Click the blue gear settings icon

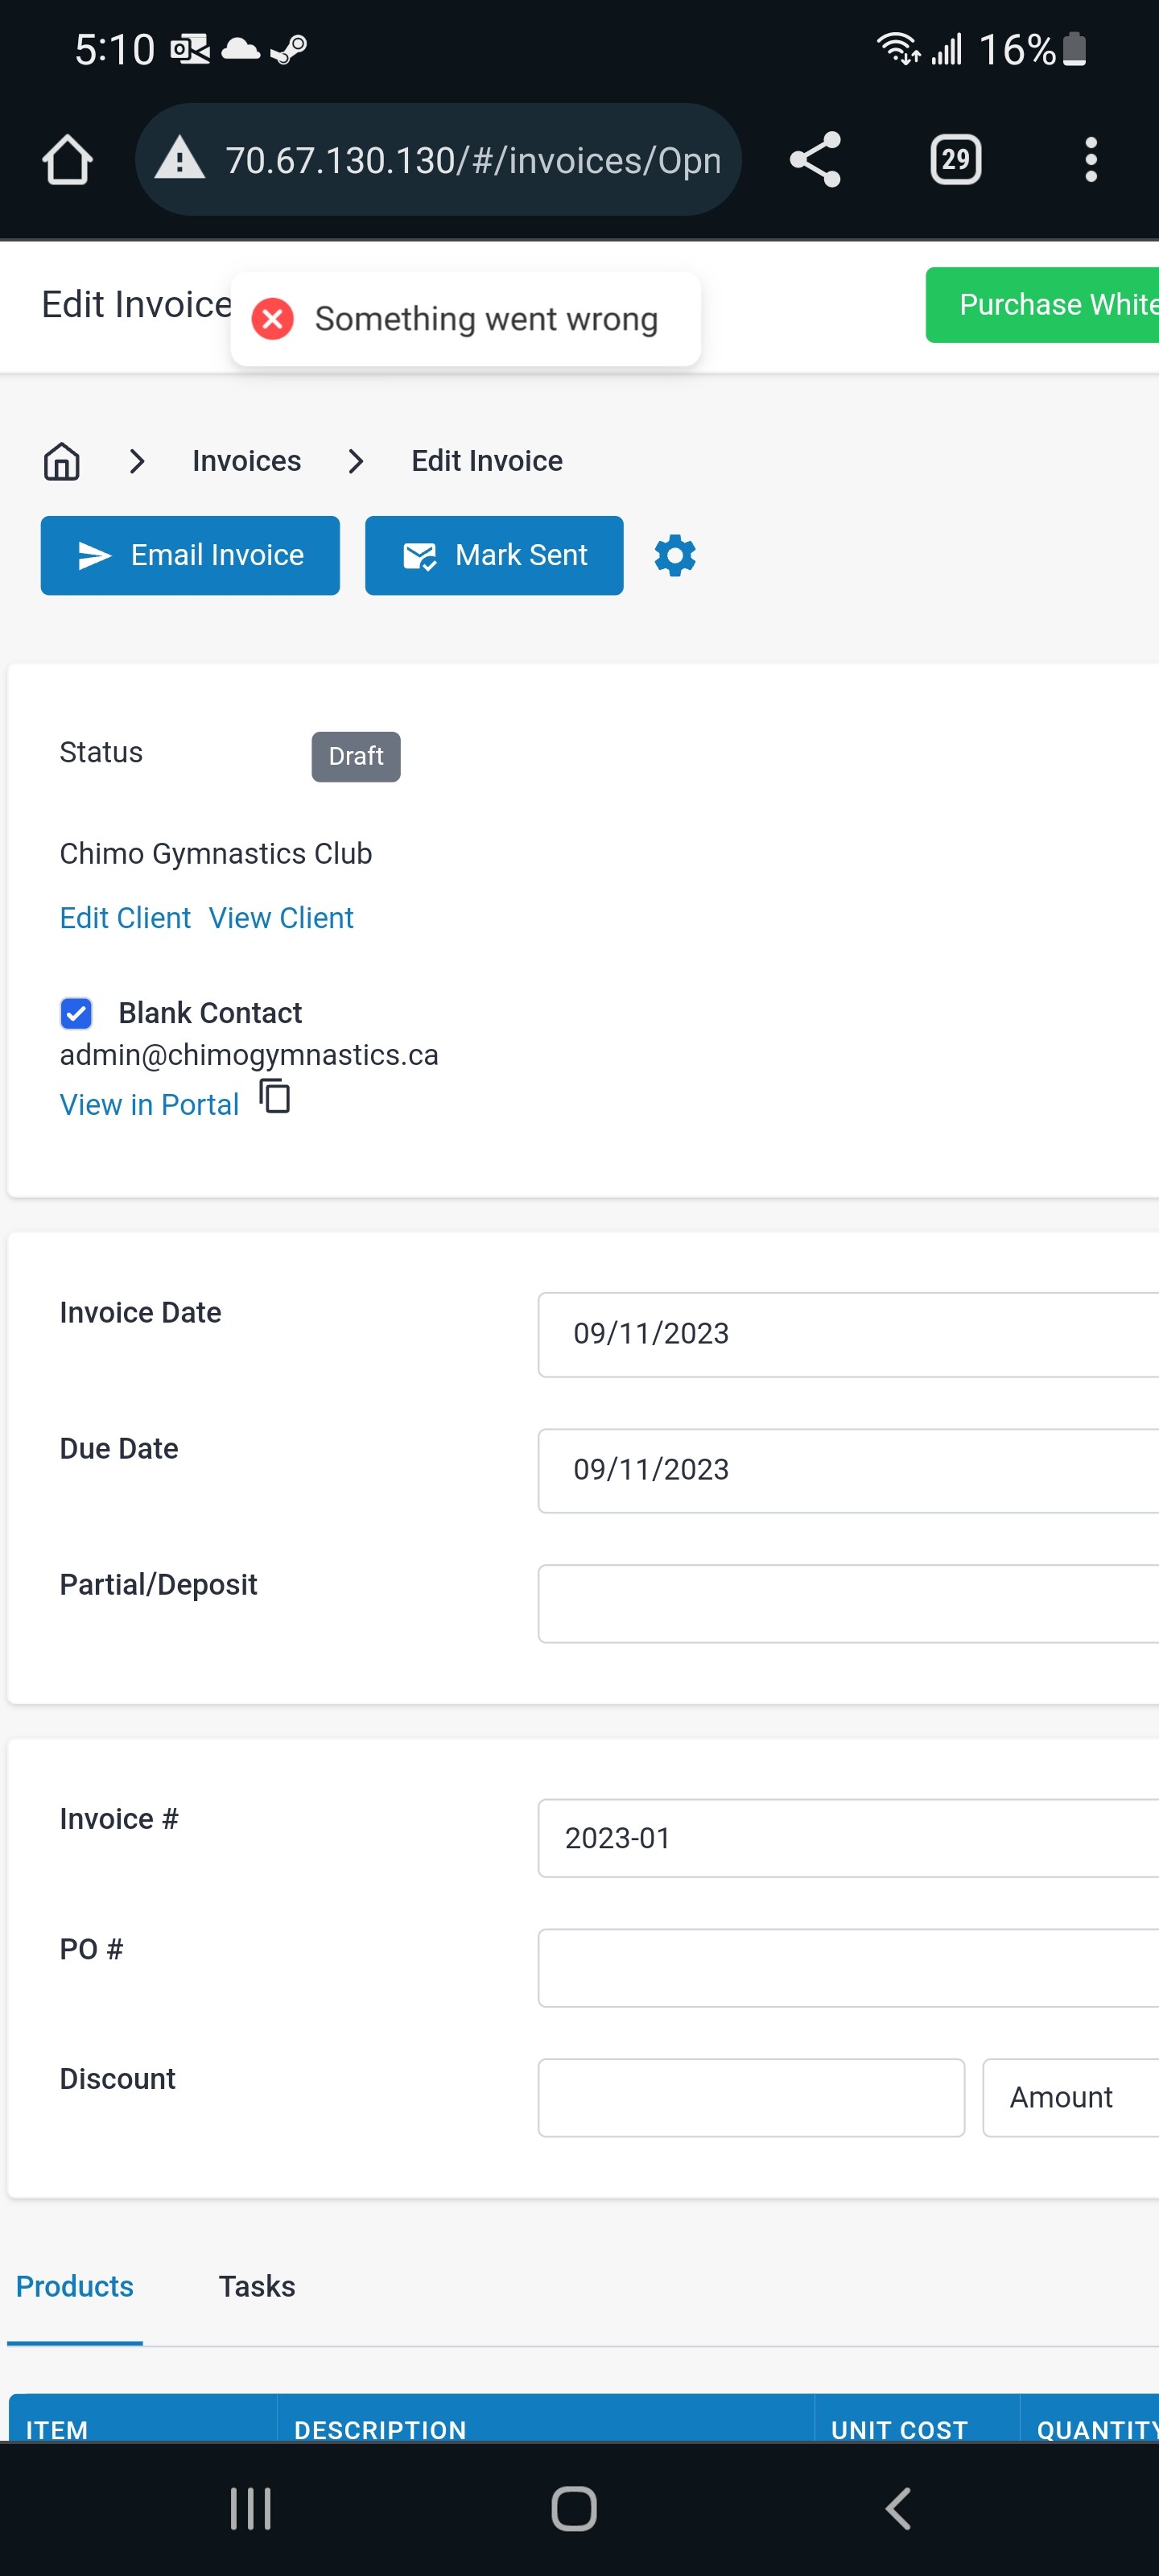(675, 555)
